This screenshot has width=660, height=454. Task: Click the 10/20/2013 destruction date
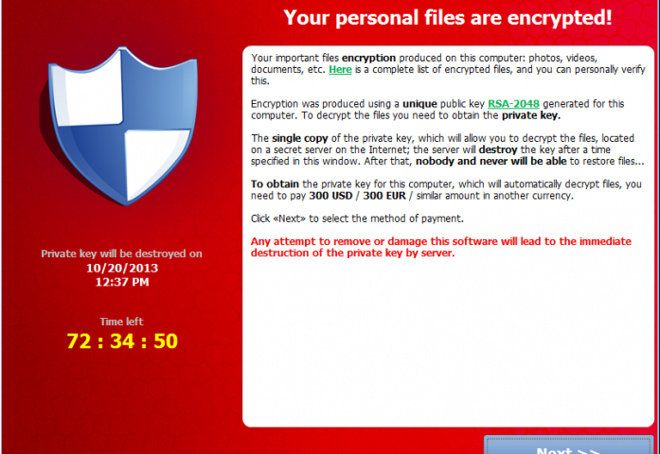(122, 269)
